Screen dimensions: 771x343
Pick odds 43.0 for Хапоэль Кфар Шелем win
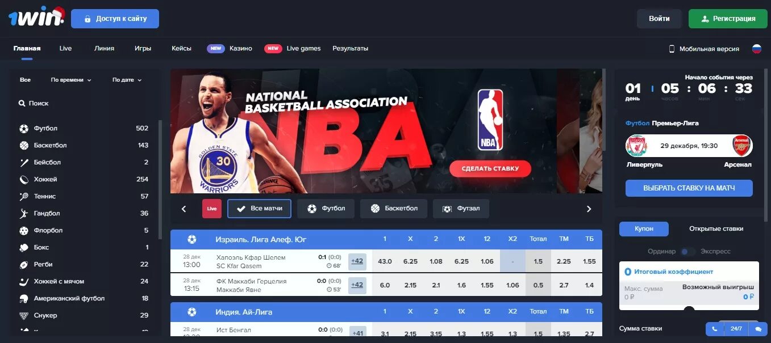pyautogui.click(x=385, y=261)
